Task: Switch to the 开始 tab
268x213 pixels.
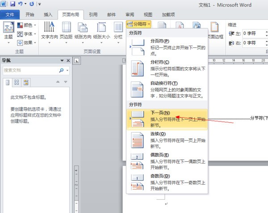Action: coord(30,15)
